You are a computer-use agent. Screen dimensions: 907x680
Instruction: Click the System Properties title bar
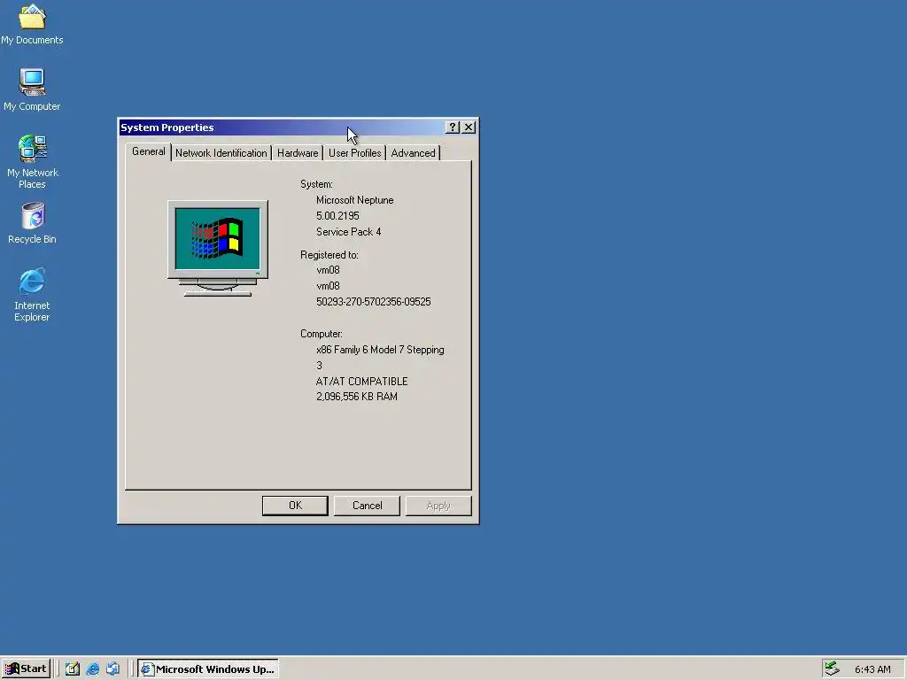[282, 127]
